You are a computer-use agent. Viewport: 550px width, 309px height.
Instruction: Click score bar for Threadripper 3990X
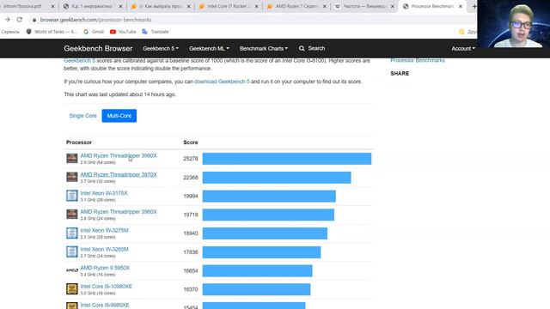click(287, 159)
